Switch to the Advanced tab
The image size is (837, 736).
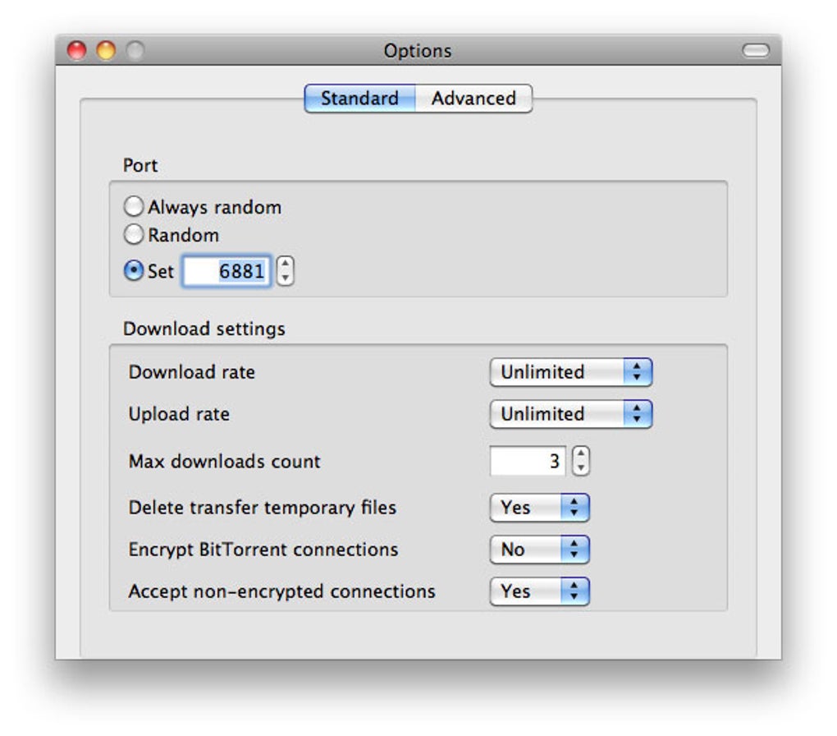tap(473, 98)
